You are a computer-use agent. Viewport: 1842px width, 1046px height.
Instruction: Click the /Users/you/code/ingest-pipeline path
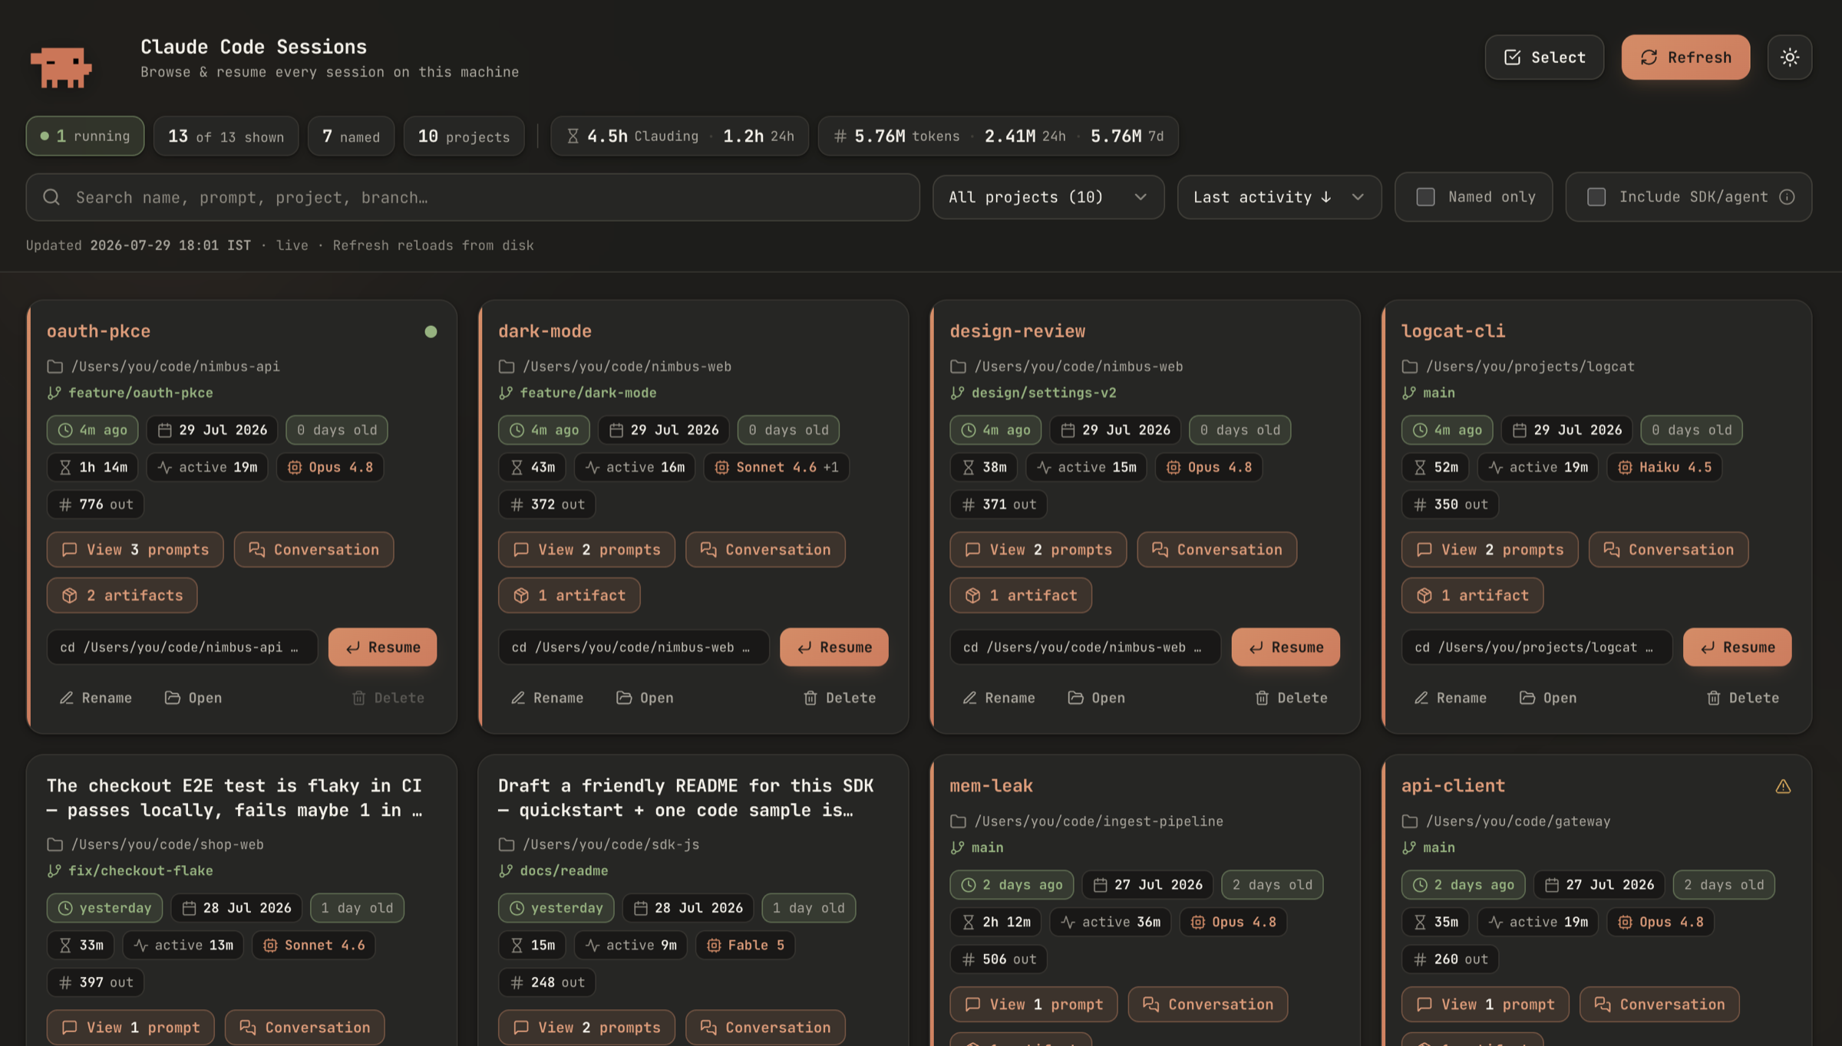tap(1099, 821)
